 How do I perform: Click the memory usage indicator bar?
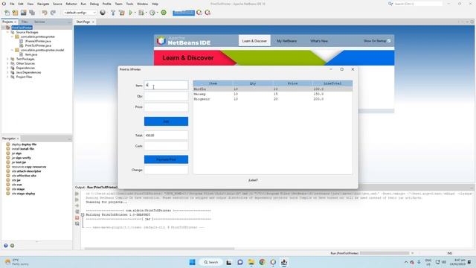184,13
